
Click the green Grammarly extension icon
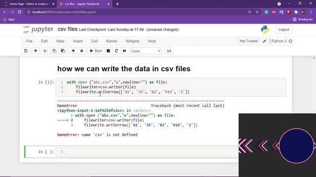point(266,12)
